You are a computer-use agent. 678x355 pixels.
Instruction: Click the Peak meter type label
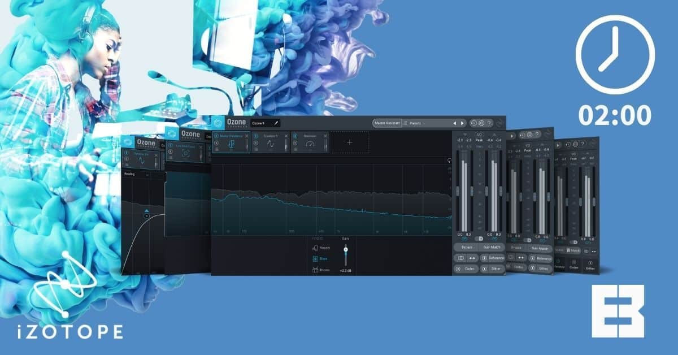coord(479,140)
